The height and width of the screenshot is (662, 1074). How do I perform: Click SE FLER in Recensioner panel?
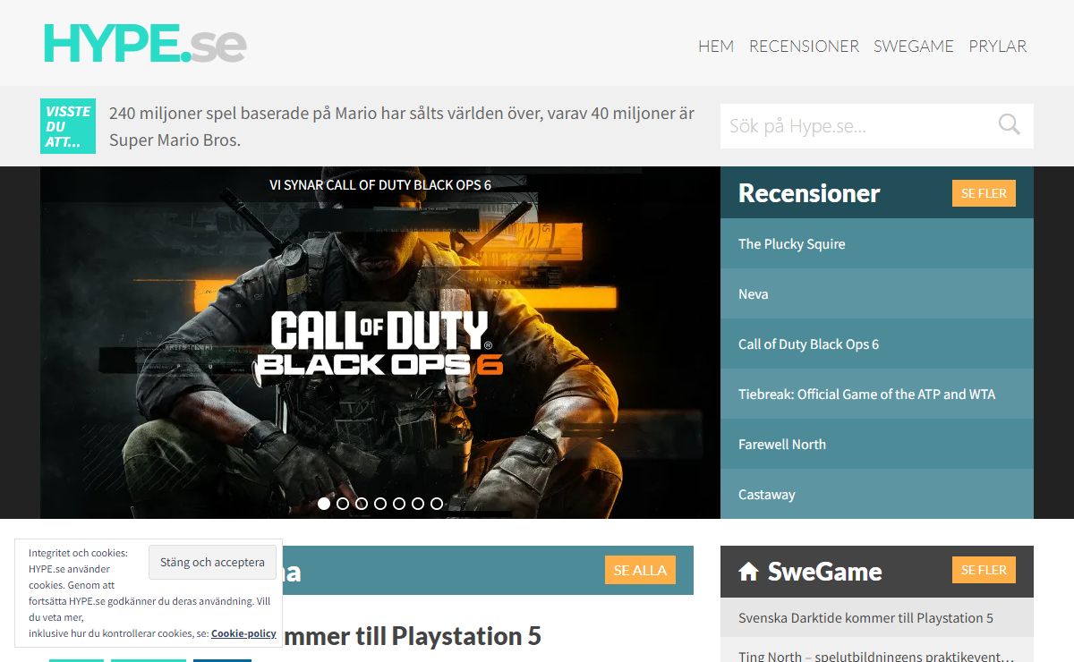point(984,193)
